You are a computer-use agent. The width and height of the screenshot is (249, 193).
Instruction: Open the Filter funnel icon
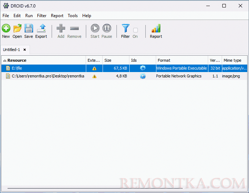[x=126, y=28]
